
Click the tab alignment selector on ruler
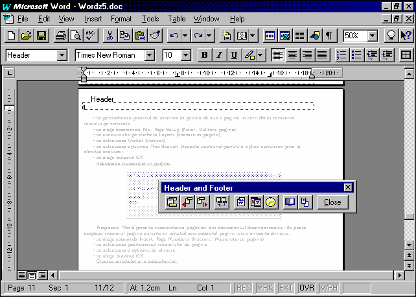click(10, 73)
